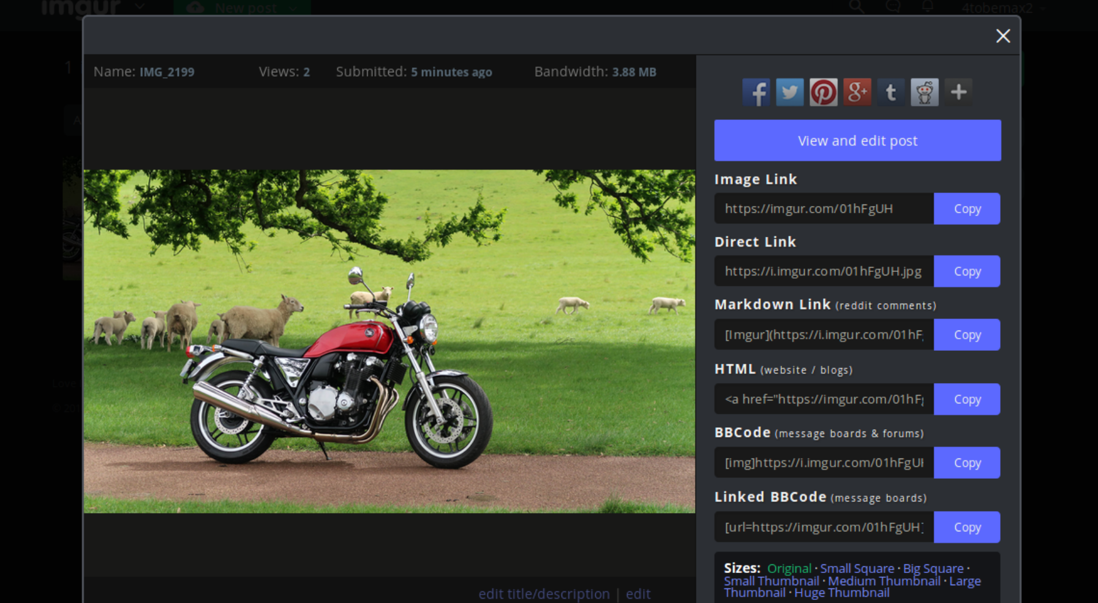Select the Markdown Link text field

(824, 335)
